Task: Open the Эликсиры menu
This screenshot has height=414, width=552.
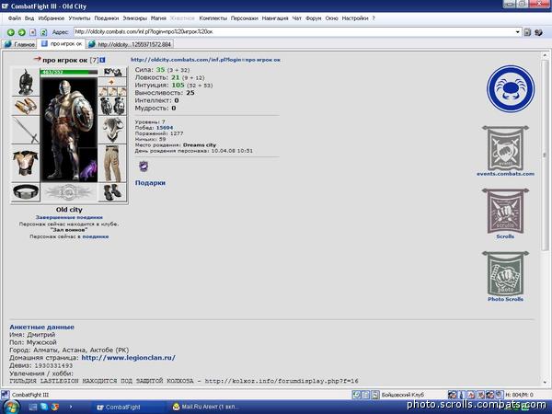Action: tap(134, 18)
